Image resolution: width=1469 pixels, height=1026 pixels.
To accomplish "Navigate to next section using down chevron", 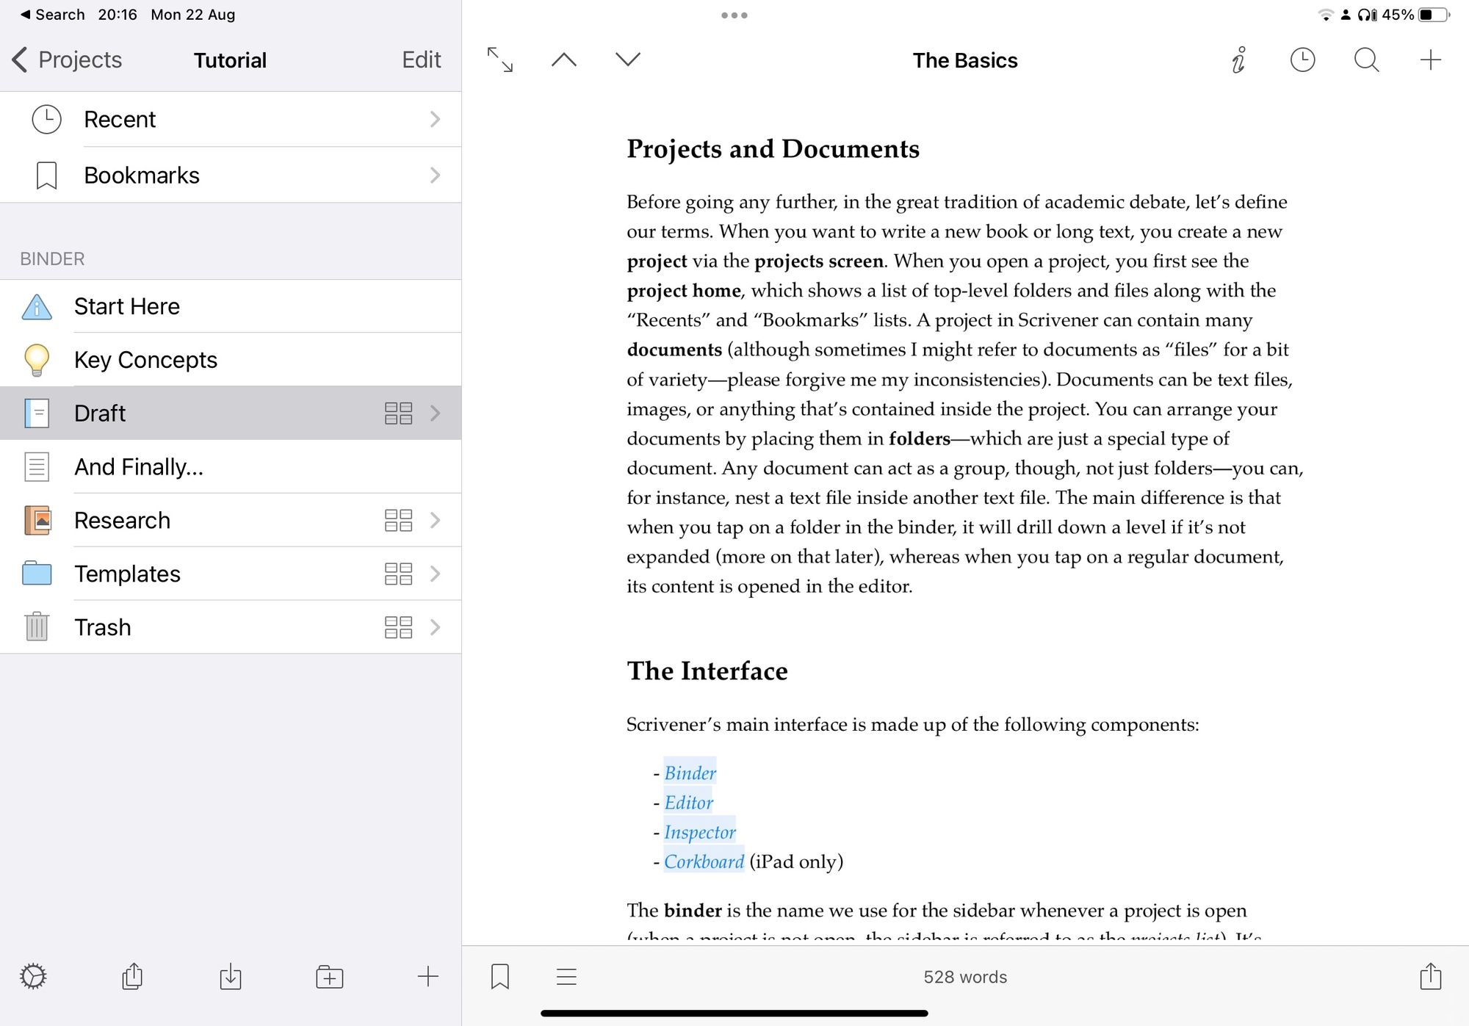I will [x=627, y=60].
